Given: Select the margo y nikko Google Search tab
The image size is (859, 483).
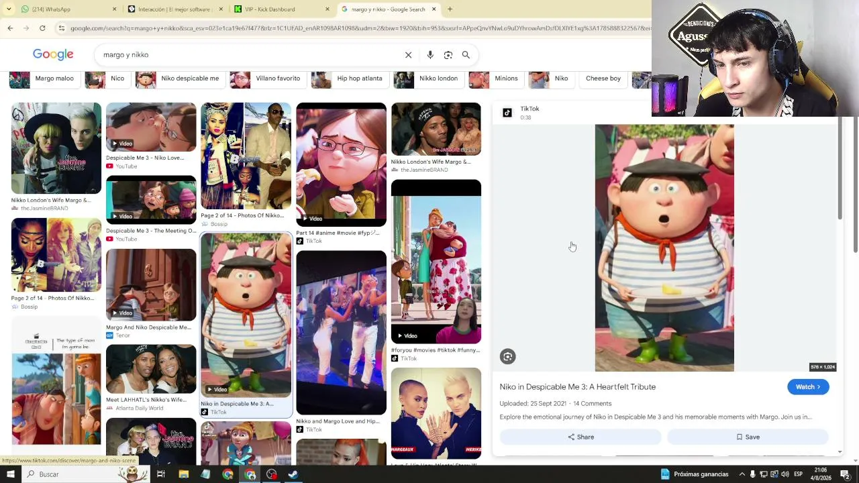Looking at the screenshot, I should click(389, 9).
